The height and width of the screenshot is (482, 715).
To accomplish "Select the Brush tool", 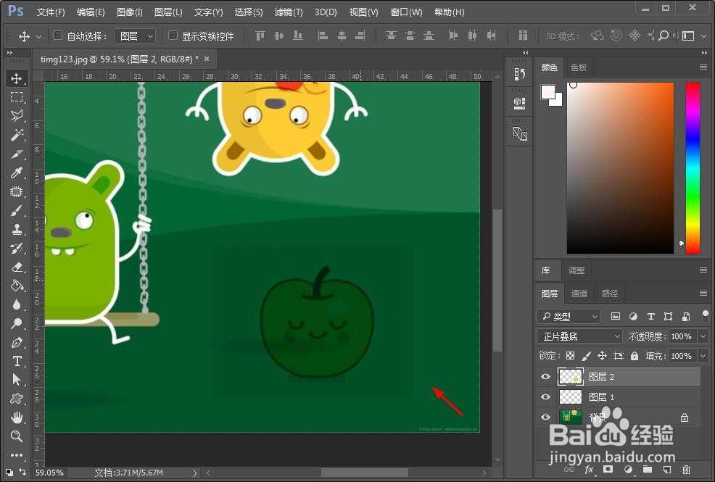I will (x=17, y=210).
